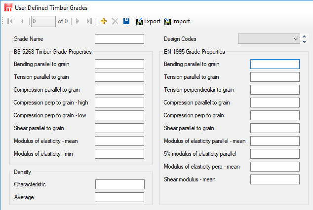
Task: Go to the previous record
Action: click(x=22, y=21)
